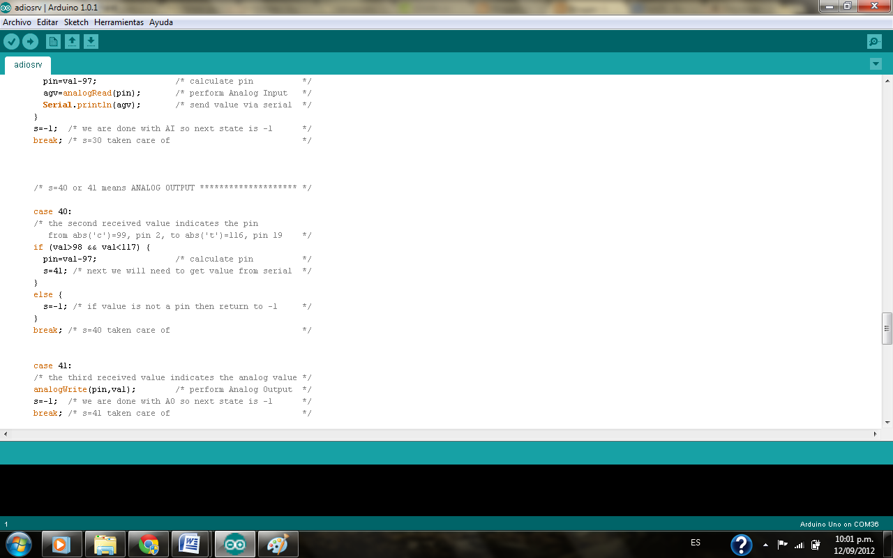The height and width of the screenshot is (558, 893).
Task: Open the Editar menu
Action: pos(47,22)
